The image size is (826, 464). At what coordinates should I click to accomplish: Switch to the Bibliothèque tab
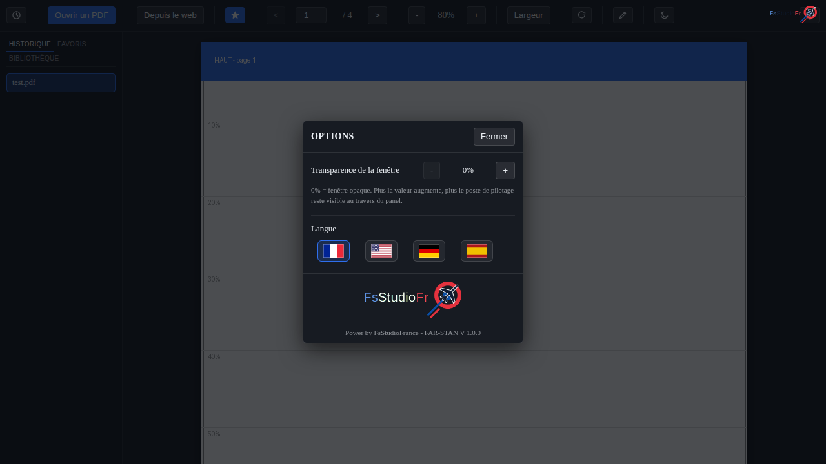tap(34, 58)
